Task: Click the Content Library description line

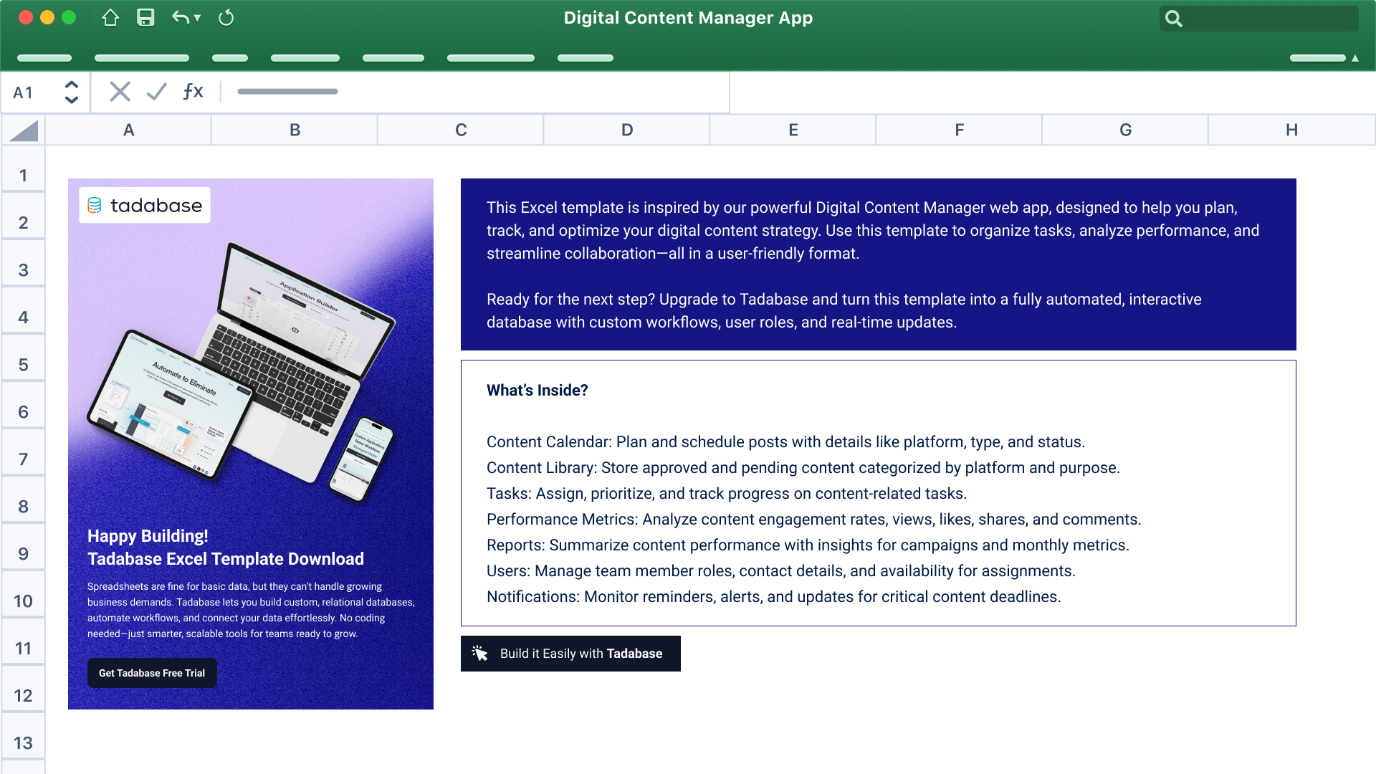Action: point(803,468)
